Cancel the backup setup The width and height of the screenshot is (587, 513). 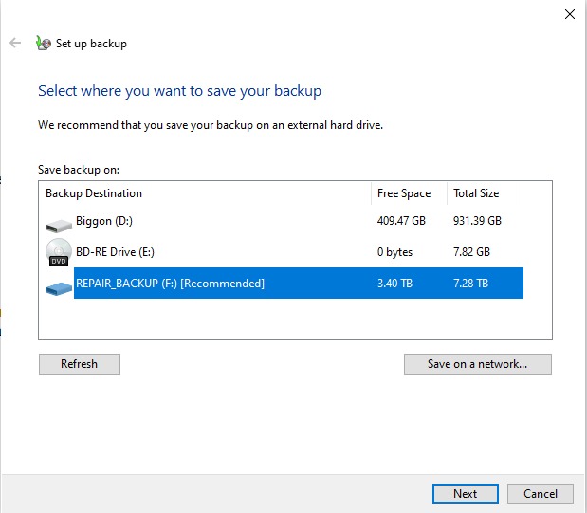click(541, 493)
